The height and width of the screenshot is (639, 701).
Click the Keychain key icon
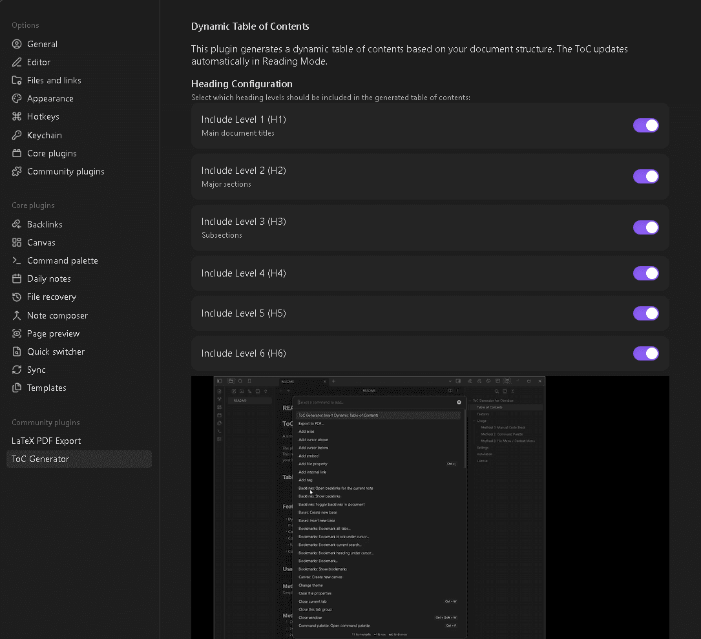coord(17,135)
